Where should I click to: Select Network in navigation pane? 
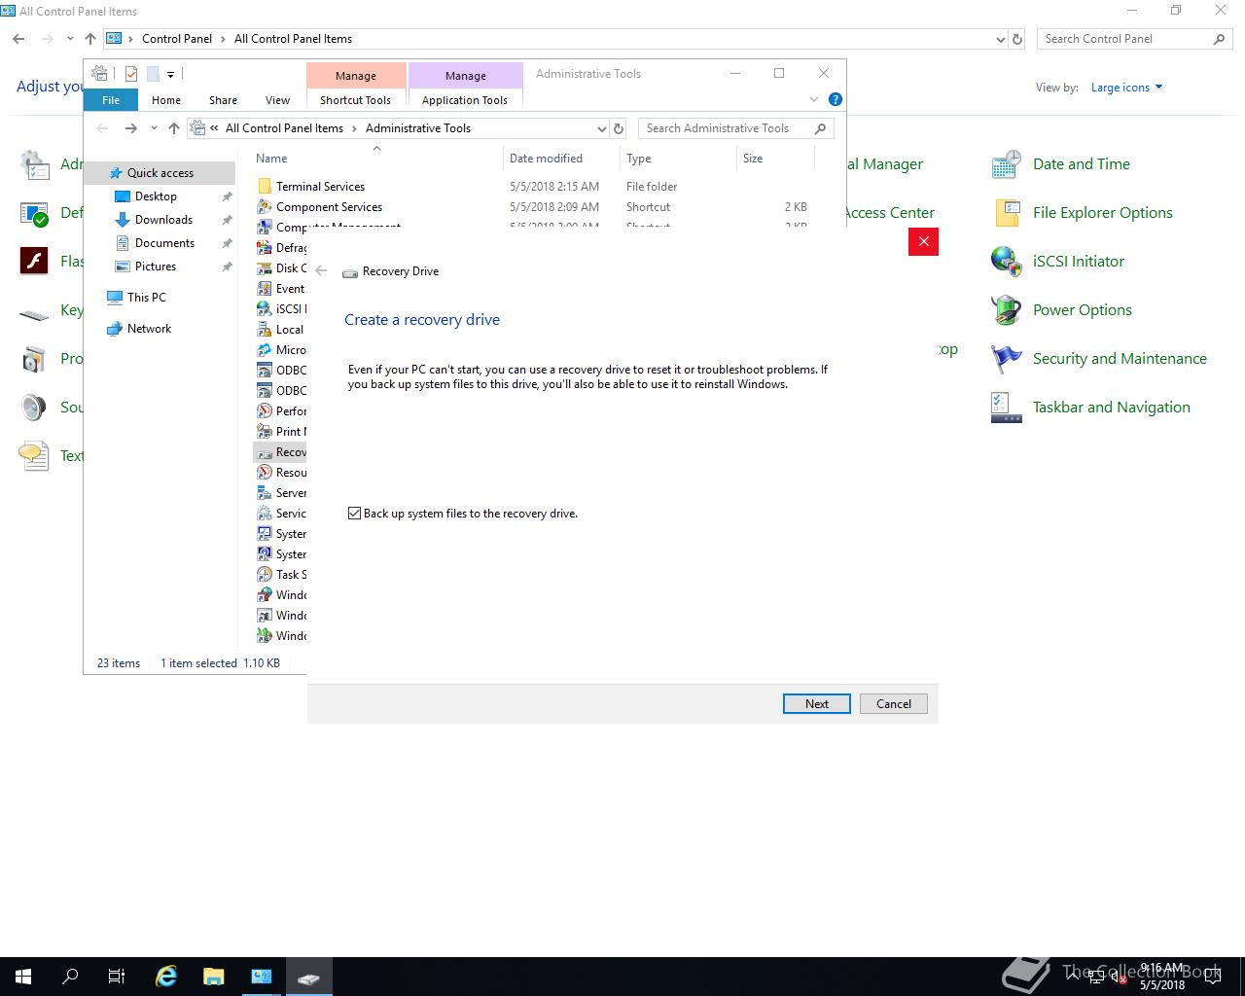pos(149,329)
